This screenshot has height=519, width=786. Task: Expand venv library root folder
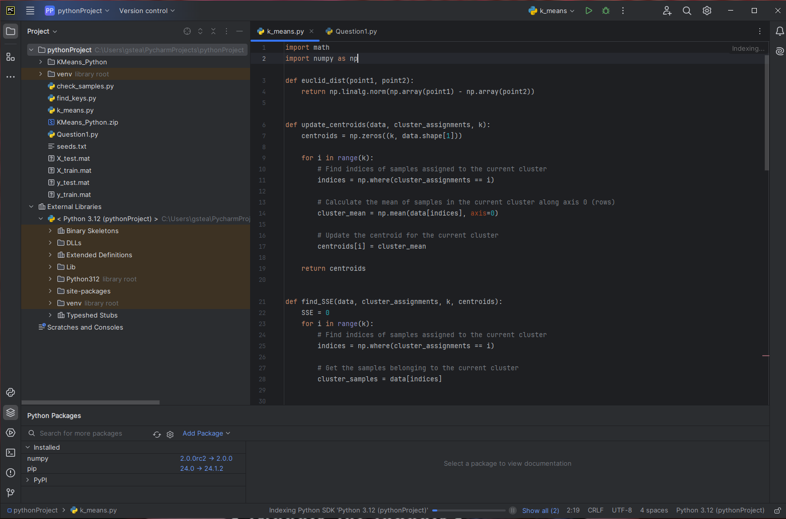click(x=41, y=74)
